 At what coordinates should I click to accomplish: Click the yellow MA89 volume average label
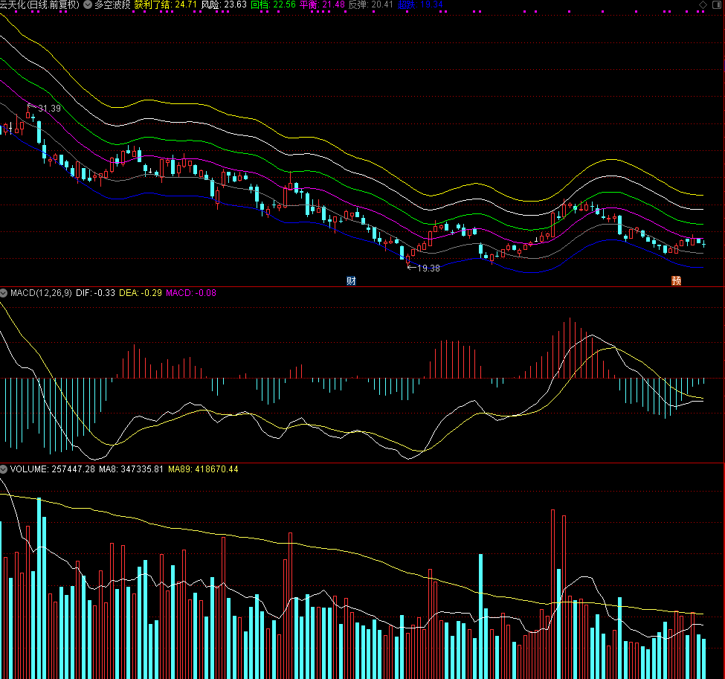(x=203, y=469)
